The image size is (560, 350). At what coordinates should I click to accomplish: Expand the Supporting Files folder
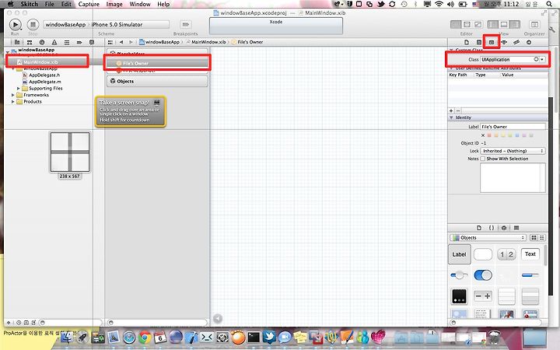pos(19,88)
